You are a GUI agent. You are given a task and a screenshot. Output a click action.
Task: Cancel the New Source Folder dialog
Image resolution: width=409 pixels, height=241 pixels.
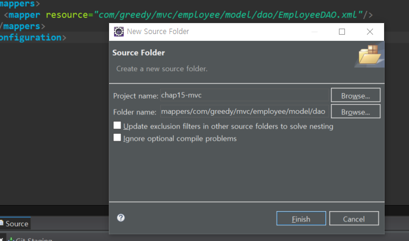(x=354, y=218)
